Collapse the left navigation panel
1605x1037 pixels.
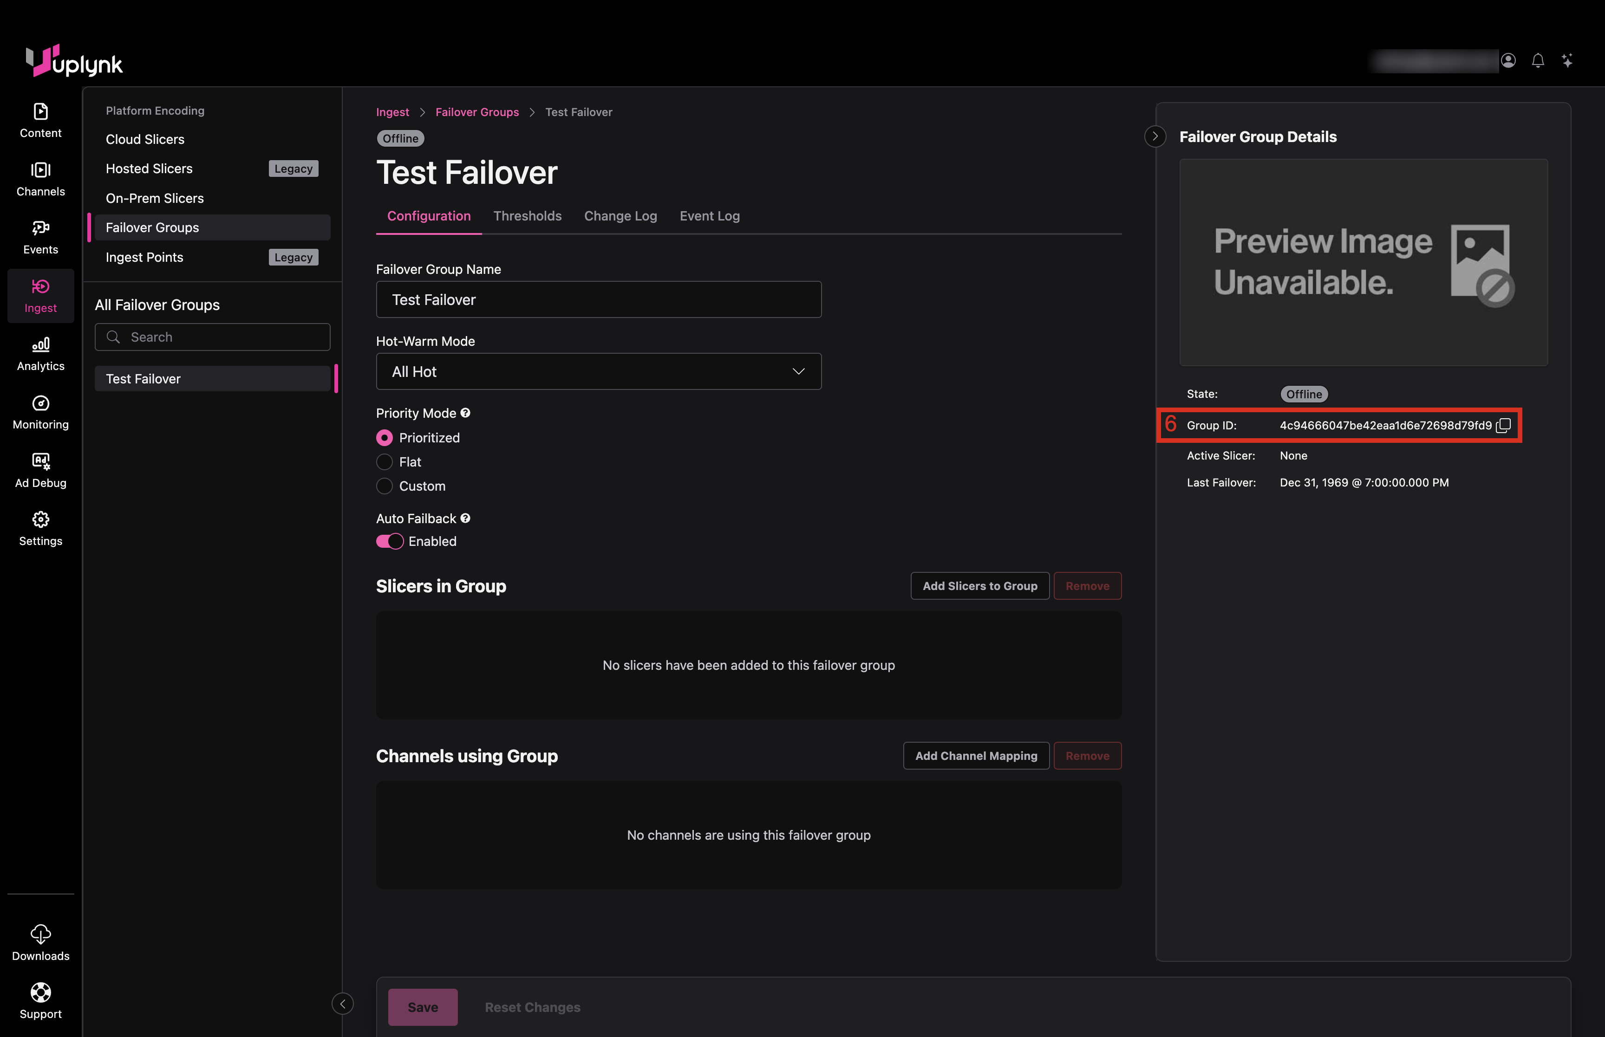pyautogui.click(x=342, y=1003)
